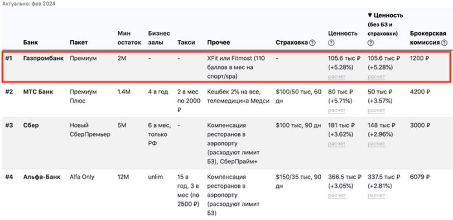Open 'расчет' link under Альфа-Банк 337.5 тыс ₽
This screenshot has width=453, height=220.
(x=376, y=195)
